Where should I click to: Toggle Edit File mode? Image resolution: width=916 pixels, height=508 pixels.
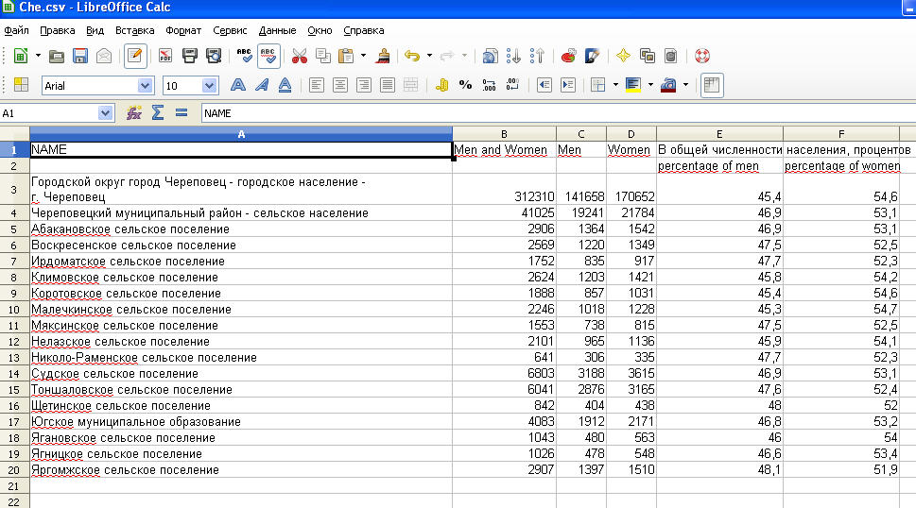click(135, 56)
